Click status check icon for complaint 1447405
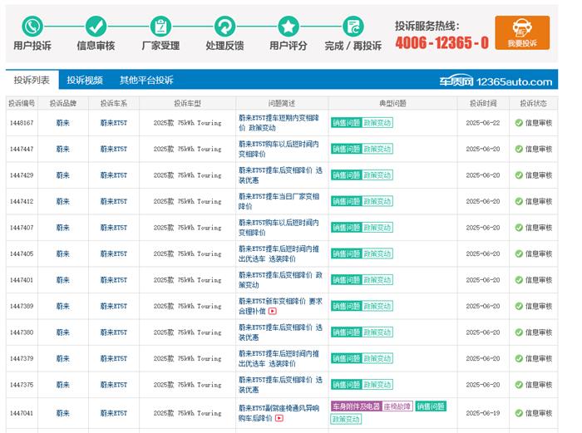 point(519,253)
